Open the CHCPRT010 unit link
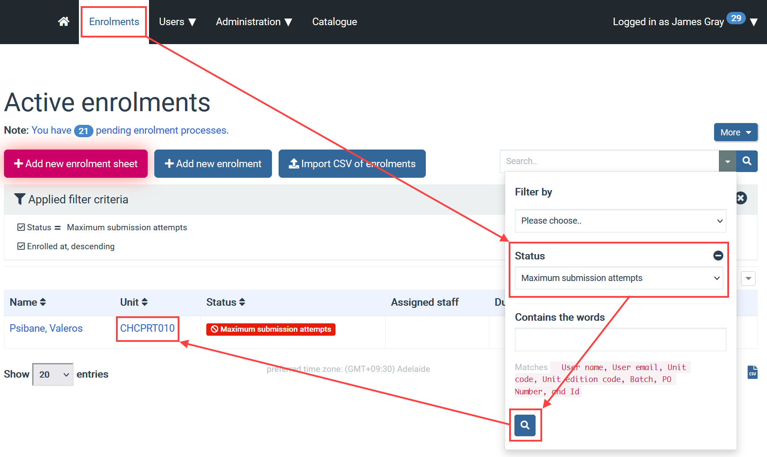This screenshot has width=767, height=457. click(147, 328)
